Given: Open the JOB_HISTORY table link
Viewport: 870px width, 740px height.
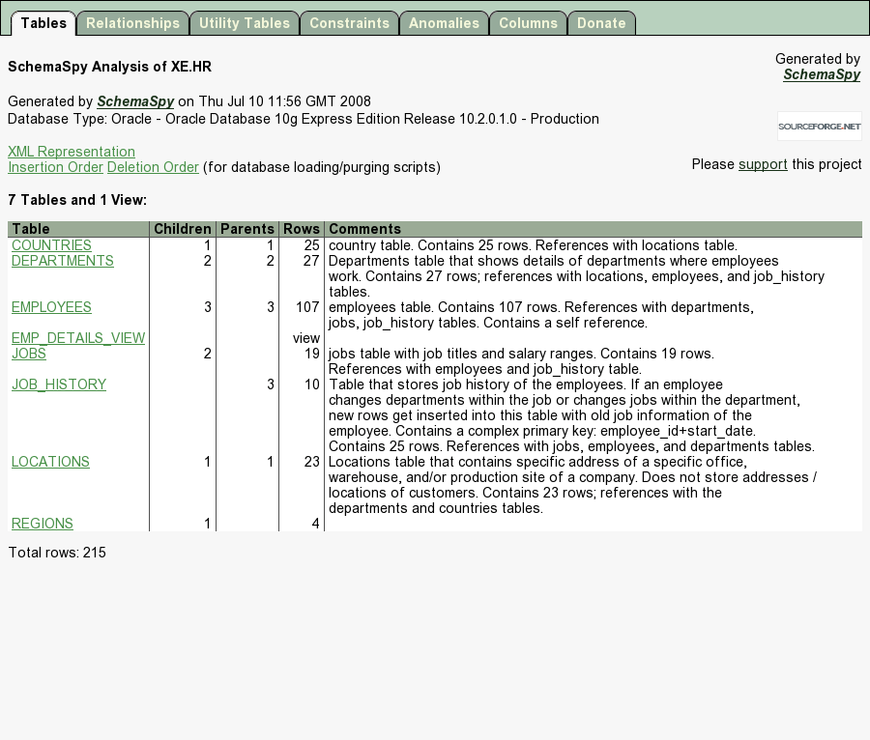Looking at the screenshot, I should tap(59, 384).
